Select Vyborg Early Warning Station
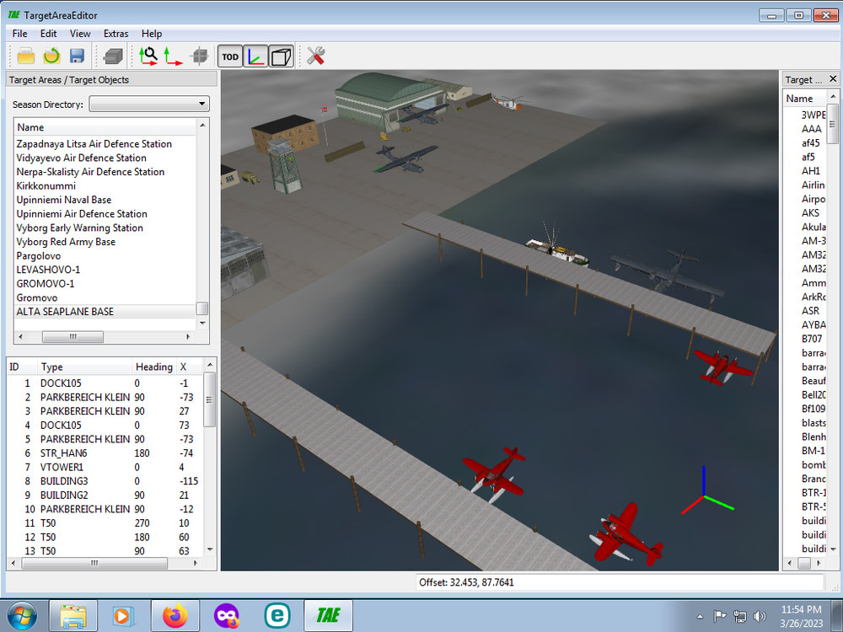 pyautogui.click(x=79, y=228)
